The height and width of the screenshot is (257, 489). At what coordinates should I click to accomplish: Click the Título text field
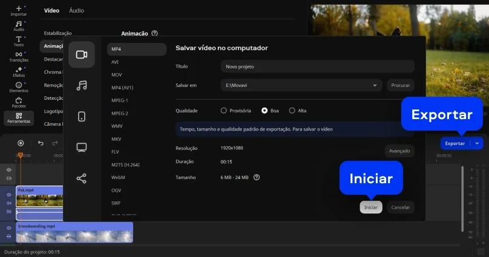coord(317,67)
